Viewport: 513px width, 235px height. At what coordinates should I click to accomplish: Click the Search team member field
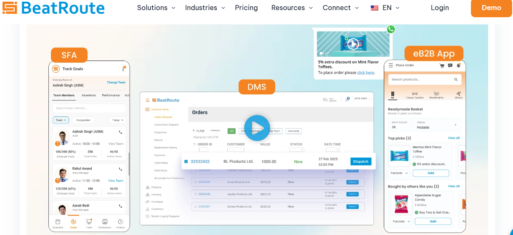pyautogui.click(x=89, y=108)
